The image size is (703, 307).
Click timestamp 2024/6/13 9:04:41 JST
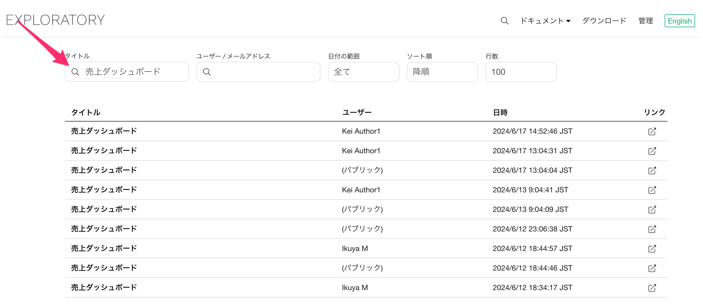pos(530,190)
